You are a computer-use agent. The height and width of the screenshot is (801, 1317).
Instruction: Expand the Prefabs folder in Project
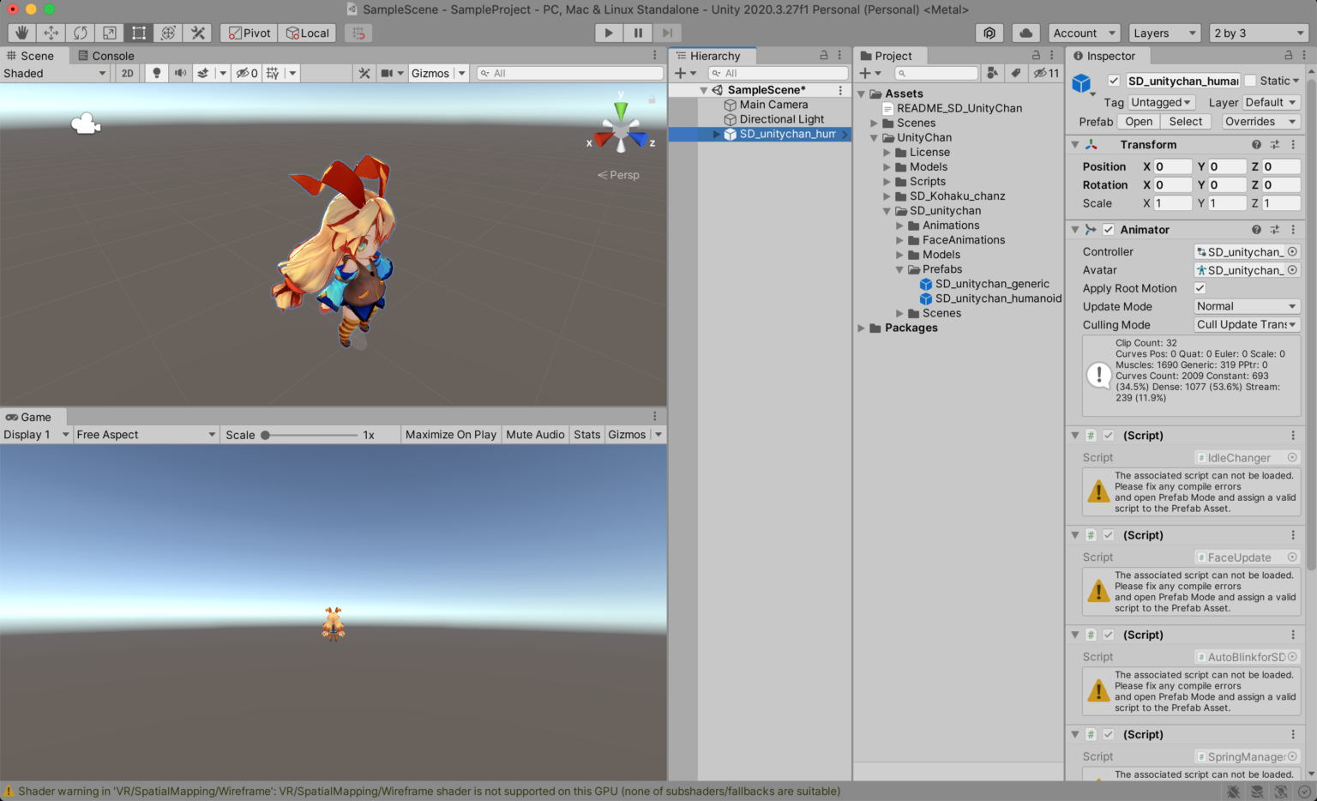click(899, 269)
